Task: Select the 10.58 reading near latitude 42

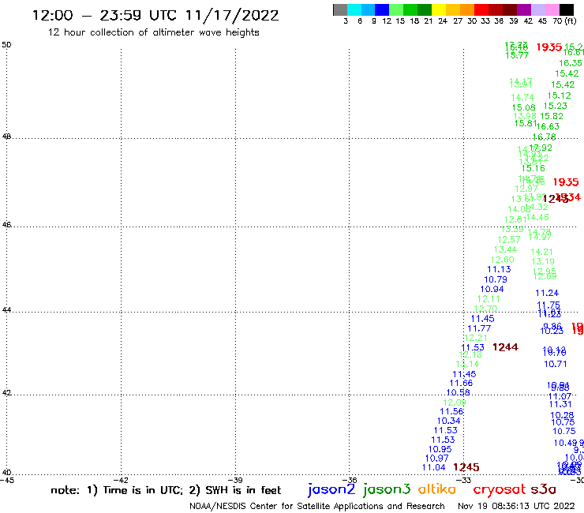Action: point(459,392)
